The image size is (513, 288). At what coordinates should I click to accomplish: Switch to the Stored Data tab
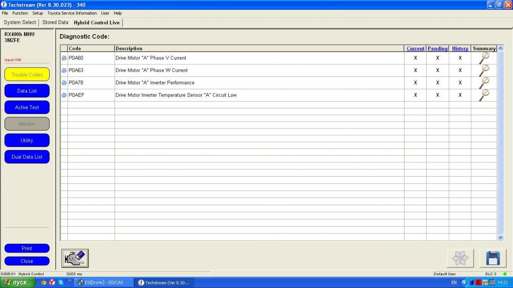55,23
